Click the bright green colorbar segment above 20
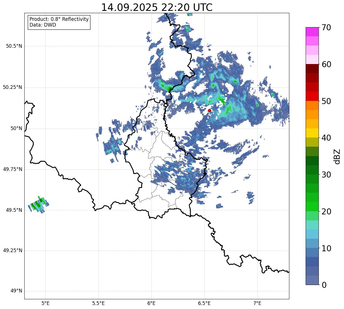This screenshot has width=344, height=309. 312,207
